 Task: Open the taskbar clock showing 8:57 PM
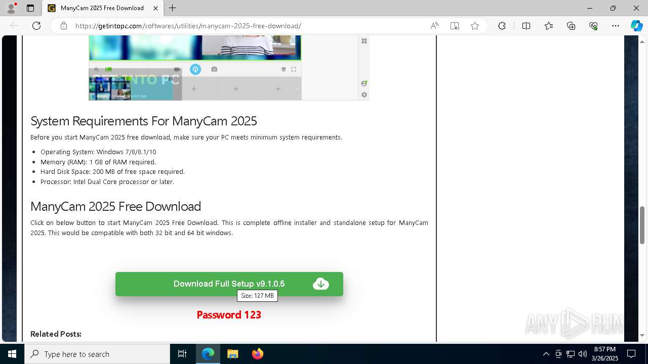604,354
